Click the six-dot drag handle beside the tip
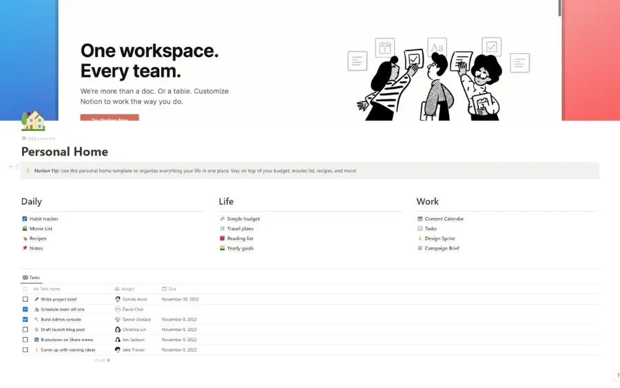620x388 pixels. [17, 166]
